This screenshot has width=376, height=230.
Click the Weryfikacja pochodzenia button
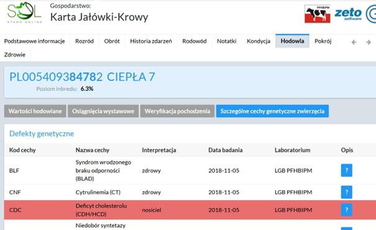pos(177,111)
